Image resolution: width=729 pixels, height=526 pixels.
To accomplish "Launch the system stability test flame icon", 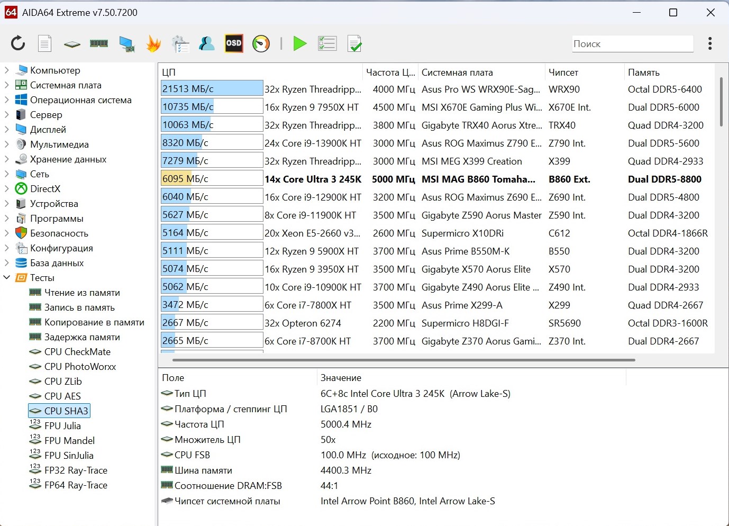I will click(x=153, y=43).
